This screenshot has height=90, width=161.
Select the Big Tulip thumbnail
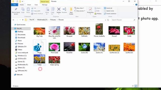click(x=39, y=31)
